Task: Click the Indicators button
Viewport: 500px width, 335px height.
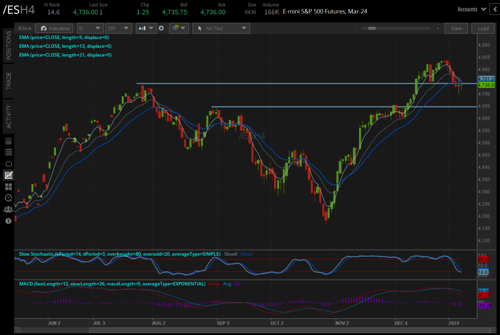Action: [54, 28]
